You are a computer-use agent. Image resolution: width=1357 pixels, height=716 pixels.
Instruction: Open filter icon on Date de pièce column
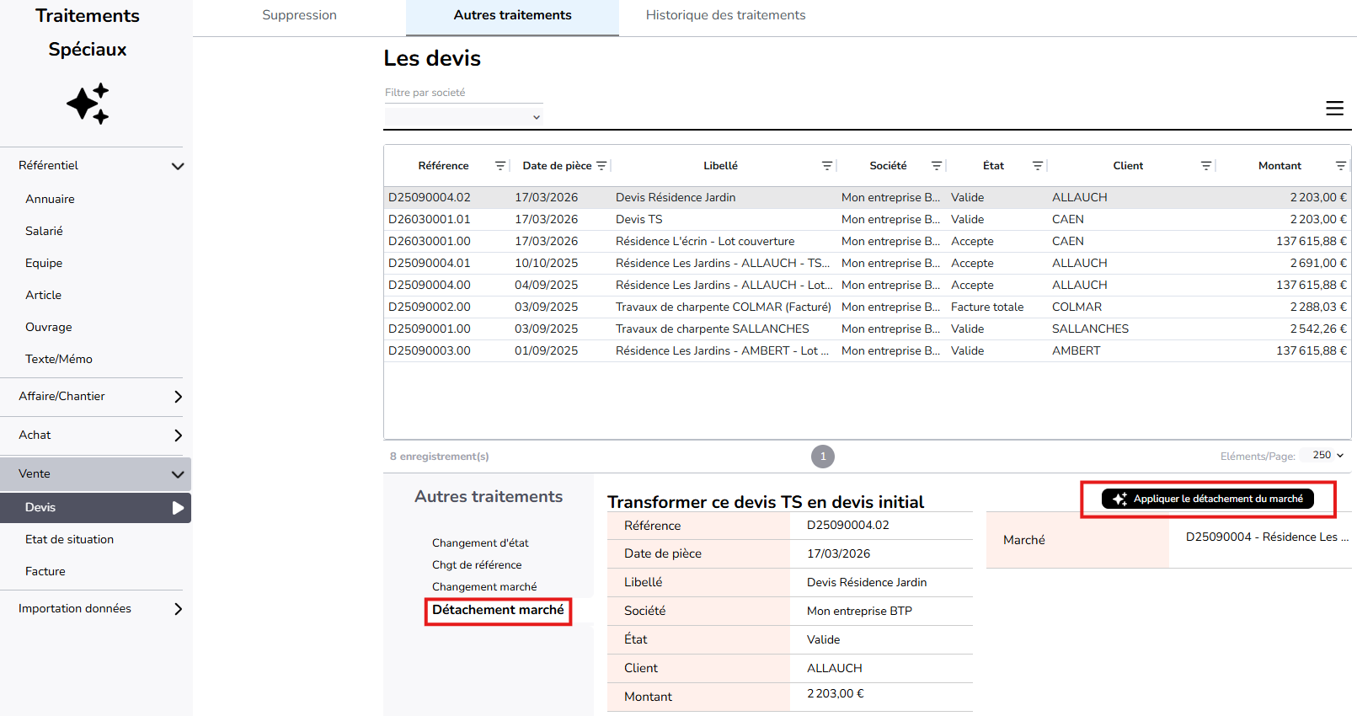pos(601,166)
